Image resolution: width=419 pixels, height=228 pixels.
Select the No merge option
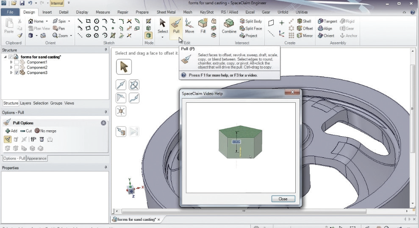pos(45,131)
